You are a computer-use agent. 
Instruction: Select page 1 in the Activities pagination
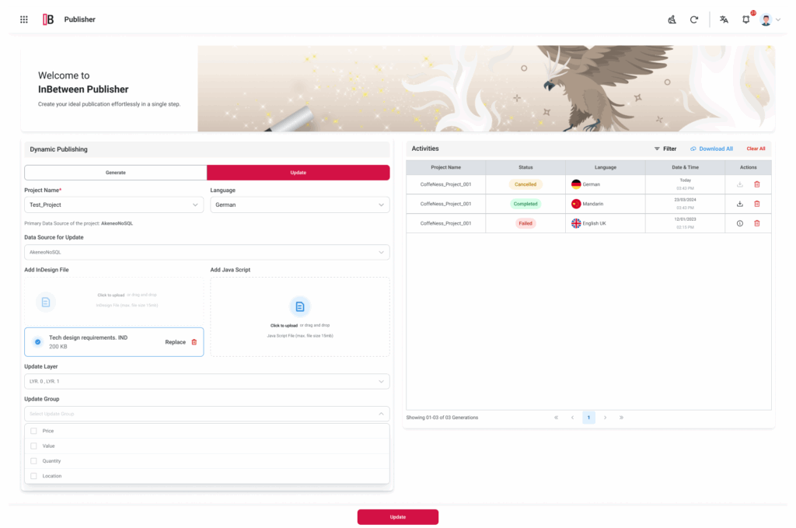coord(588,418)
